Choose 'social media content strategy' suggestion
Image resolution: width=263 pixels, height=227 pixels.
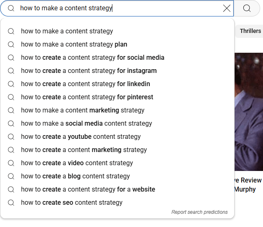coord(86,123)
